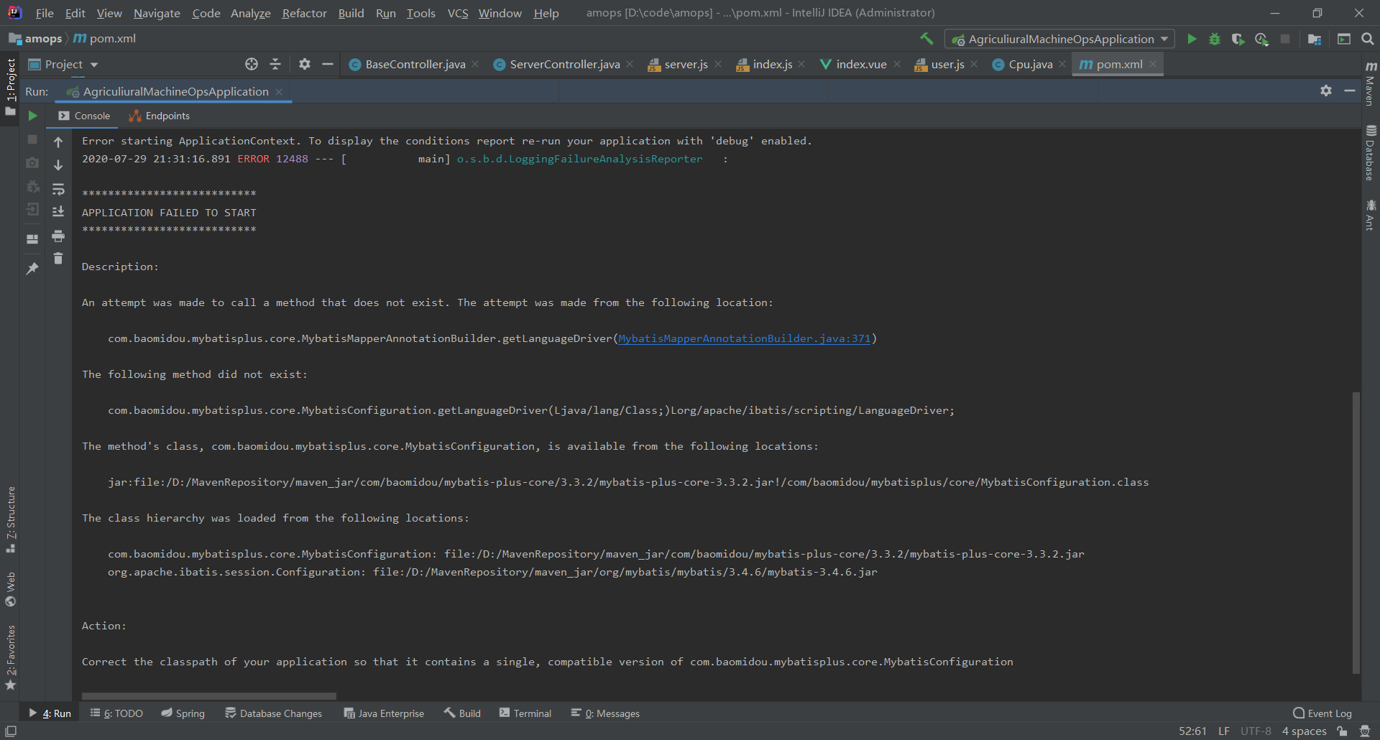The height and width of the screenshot is (740, 1380).
Task: Debug AgriculiuralMachineOpsApplication with the bug icon
Action: 1215,39
